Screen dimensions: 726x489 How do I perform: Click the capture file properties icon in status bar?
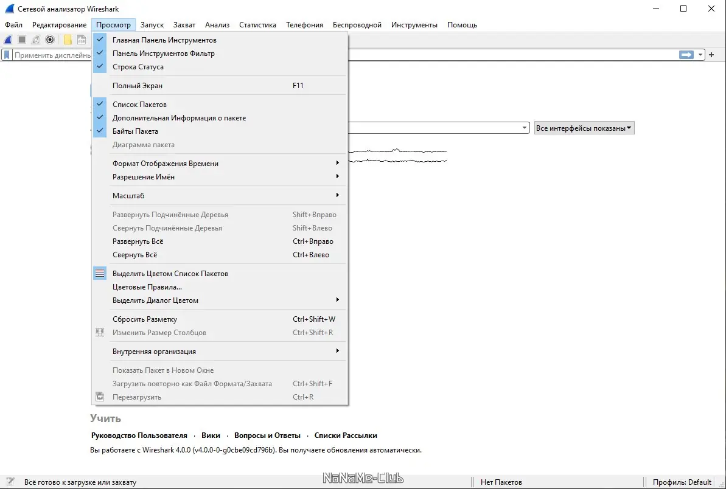[10, 482]
